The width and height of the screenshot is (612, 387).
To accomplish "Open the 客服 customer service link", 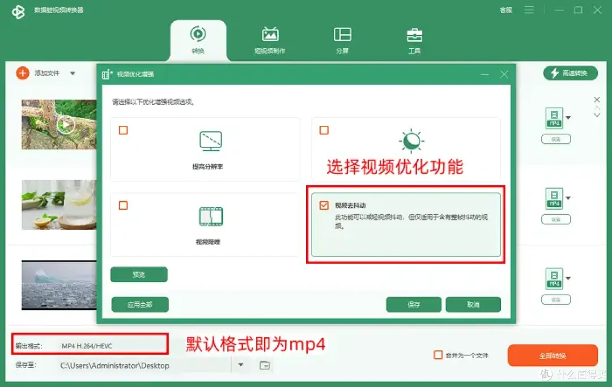I will click(506, 10).
